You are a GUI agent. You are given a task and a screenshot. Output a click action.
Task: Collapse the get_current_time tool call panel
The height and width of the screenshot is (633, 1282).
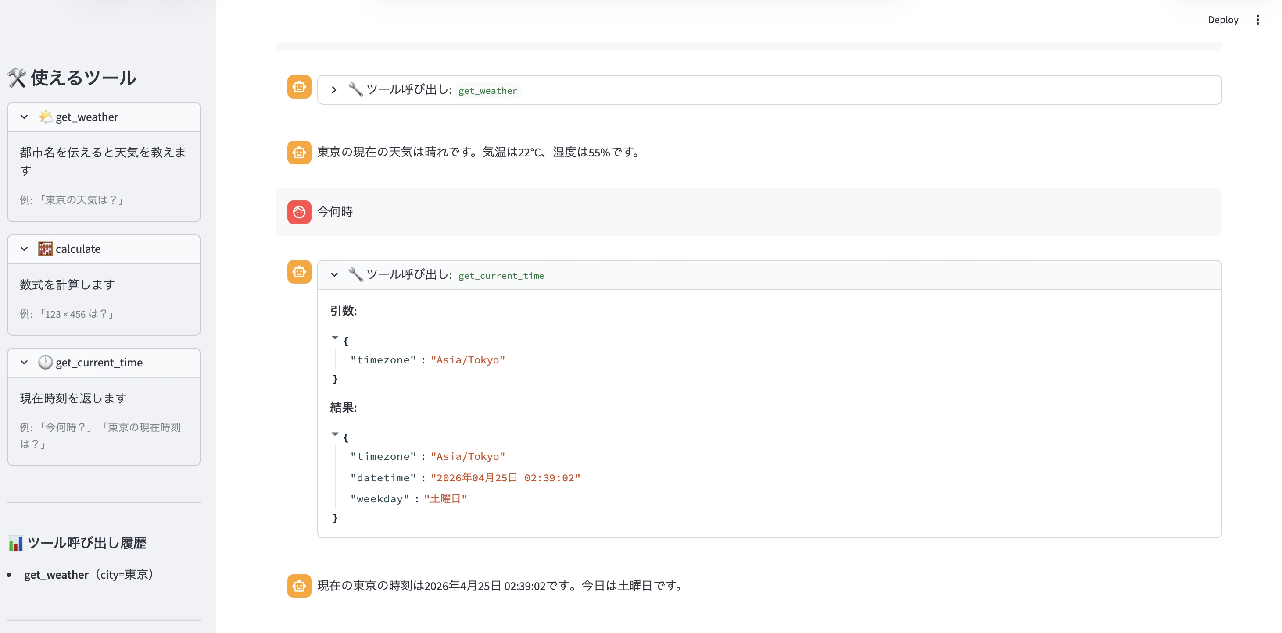click(334, 274)
